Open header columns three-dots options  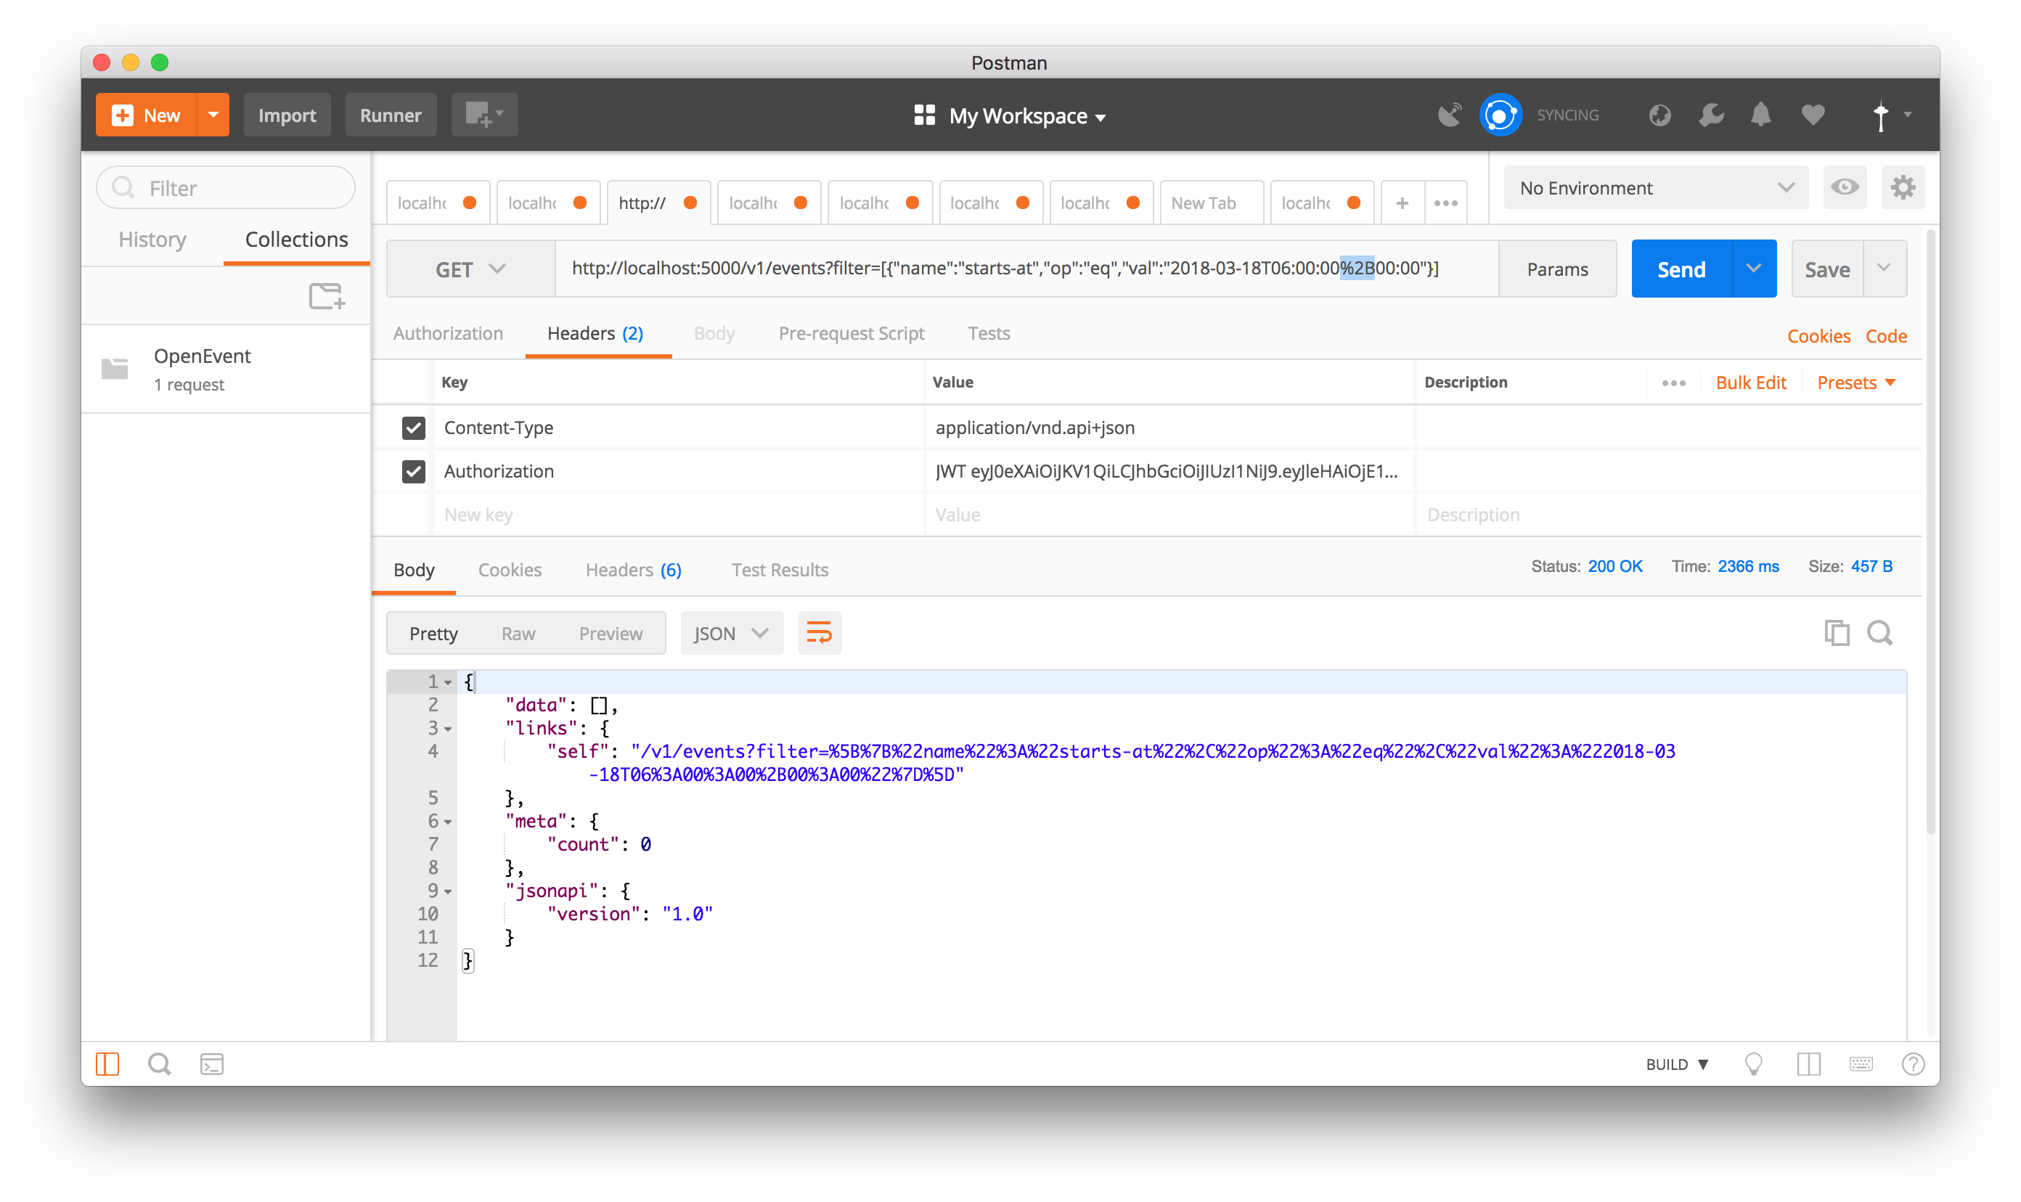click(x=1673, y=383)
